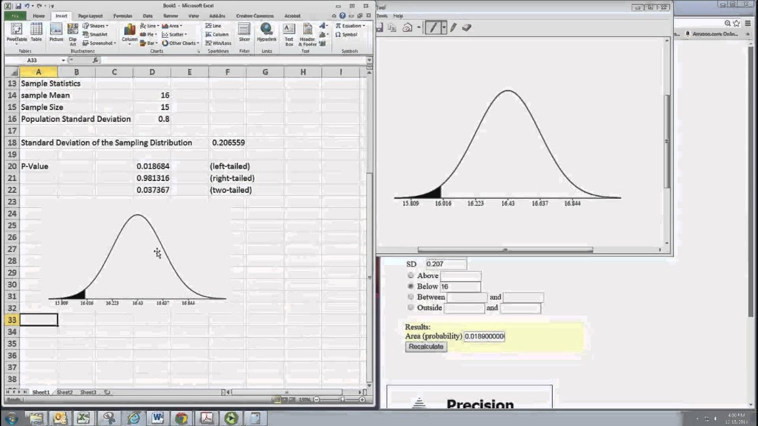Viewport: 758px width, 426px height.
Task: Click the Windows Start button
Action: 11,418
